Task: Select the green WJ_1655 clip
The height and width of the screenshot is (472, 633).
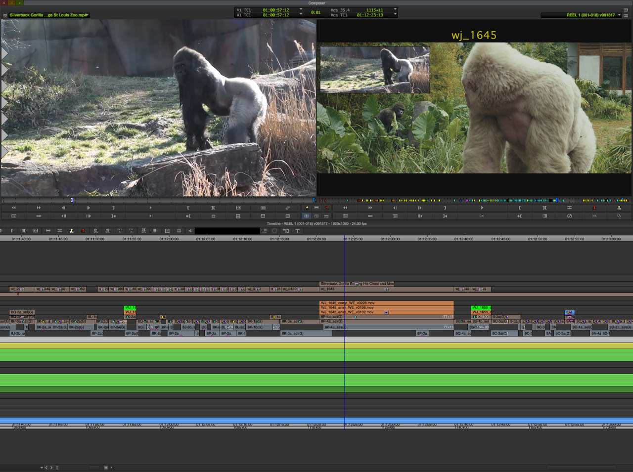Action: pos(481,307)
